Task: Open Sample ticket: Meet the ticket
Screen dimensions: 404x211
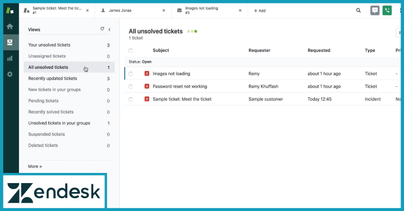Action: [x=182, y=99]
